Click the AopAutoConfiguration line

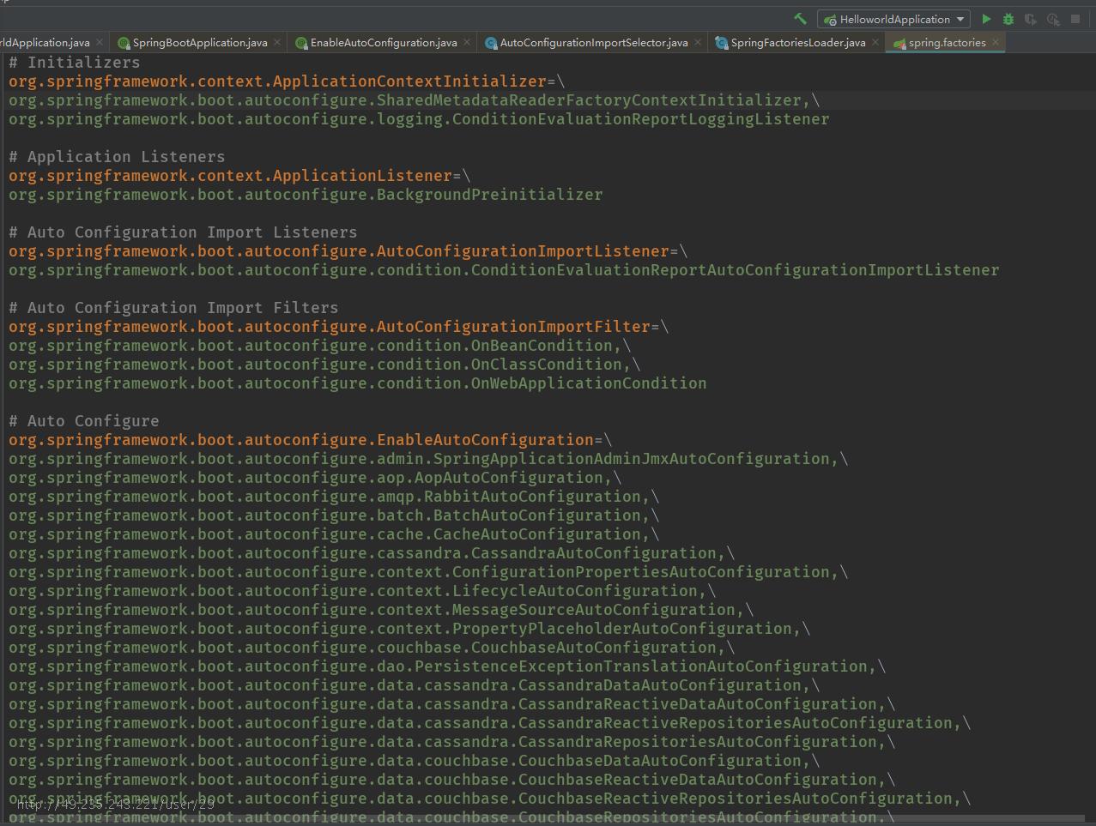click(x=315, y=478)
